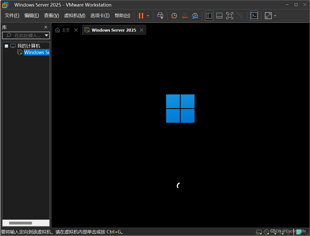Click the hard disk status icon
The width and height of the screenshot is (310, 236).
point(259,232)
